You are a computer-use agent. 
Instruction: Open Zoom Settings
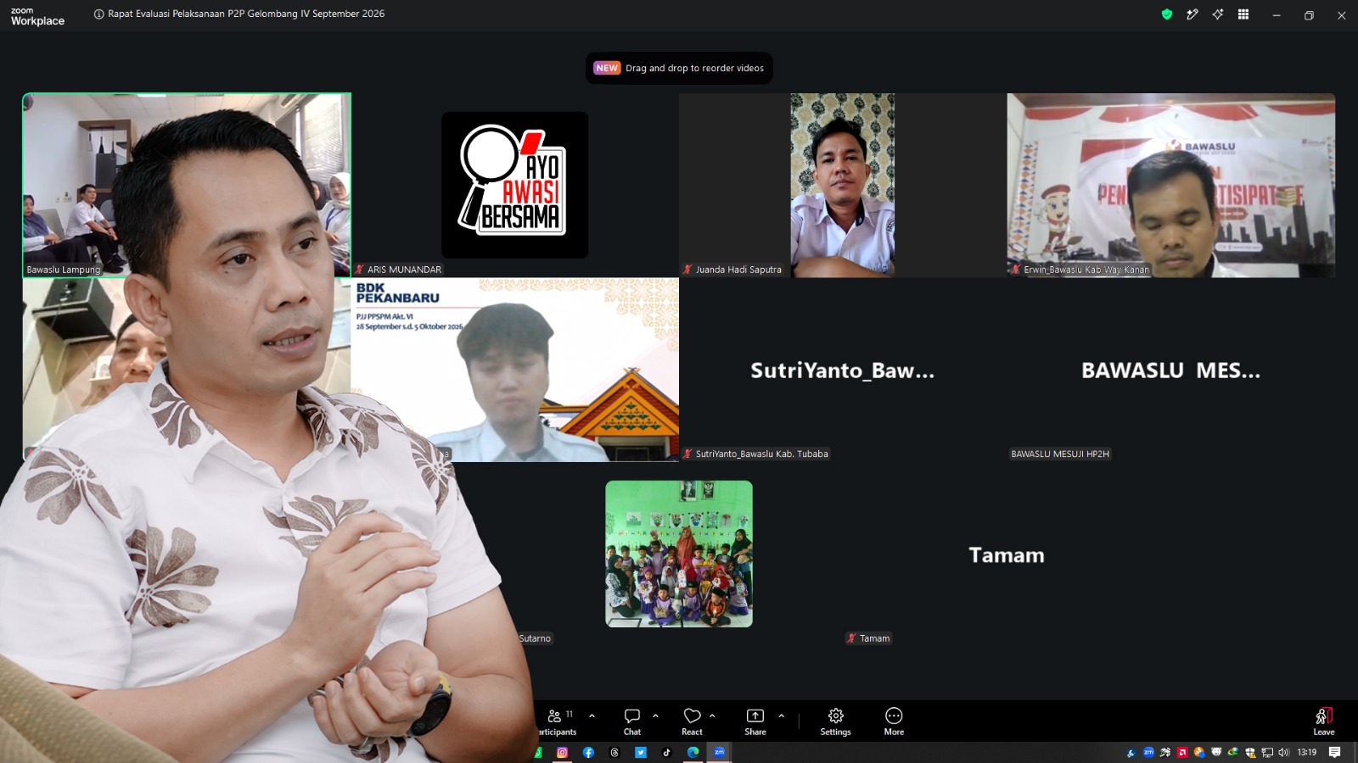(x=835, y=721)
